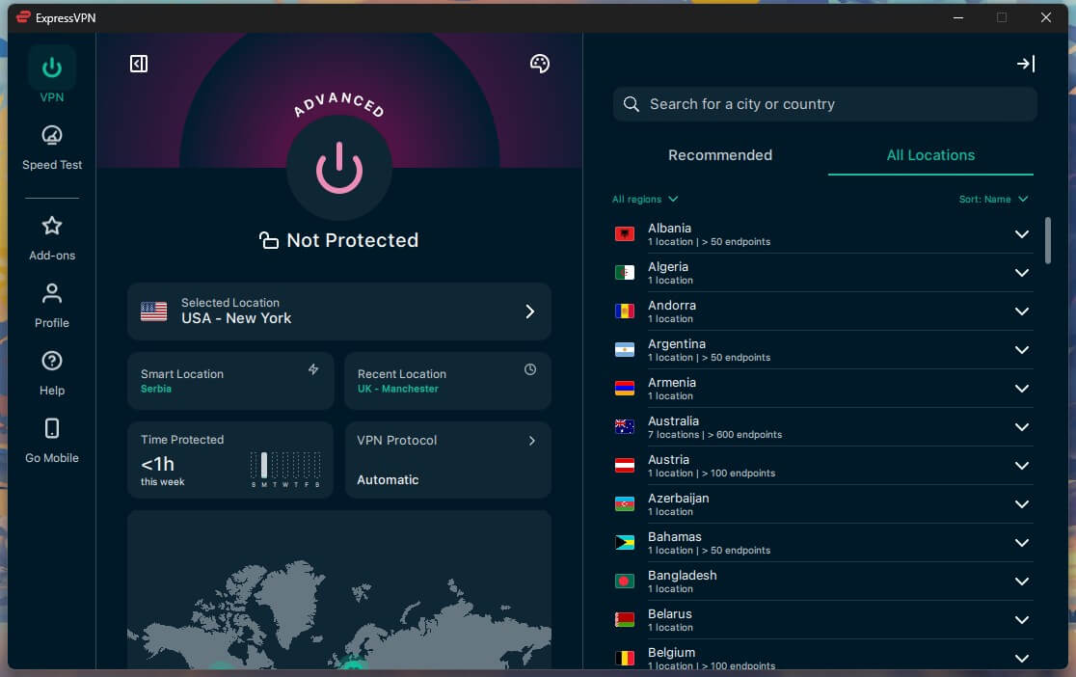Expand the Australia locations chevron

point(1021,426)
